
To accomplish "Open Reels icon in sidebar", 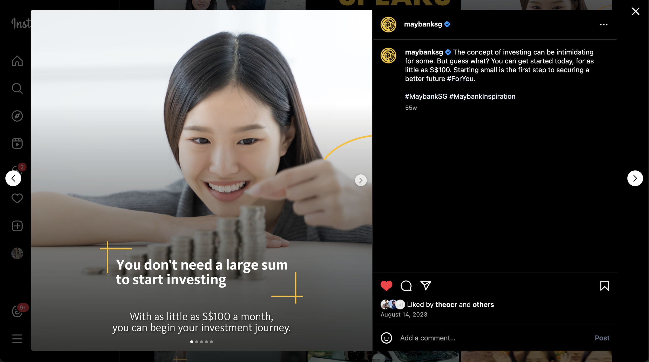I will pyautogui.click(x=17, y=143).
